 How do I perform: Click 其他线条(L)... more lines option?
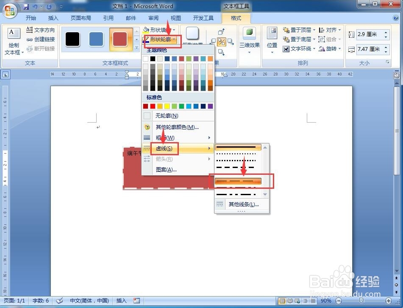pyautogui.click(x=242, y=204)
